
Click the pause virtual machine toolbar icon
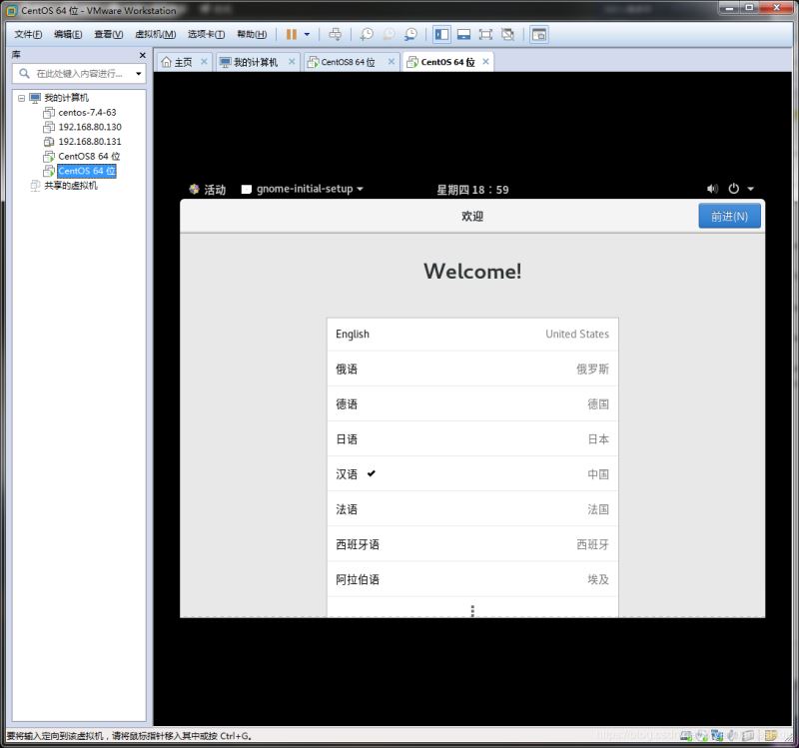click(x=292, y=34)
